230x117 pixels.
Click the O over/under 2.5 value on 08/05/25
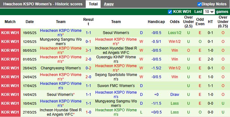click(x=189, y=50)
